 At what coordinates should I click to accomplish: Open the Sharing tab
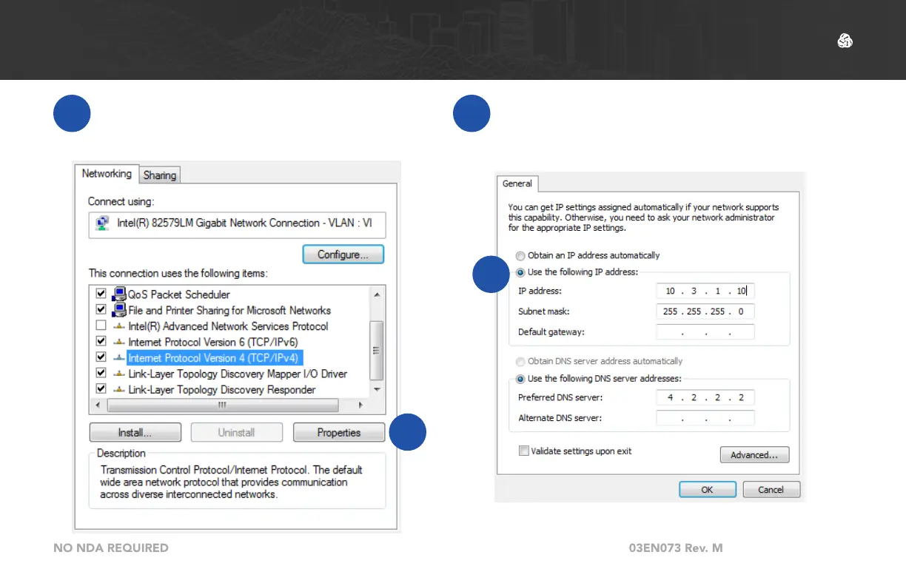point(160,175)
